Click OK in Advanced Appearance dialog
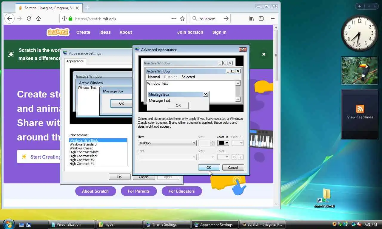The width and height of the screenshot is (382, 229). click(209, 168)
